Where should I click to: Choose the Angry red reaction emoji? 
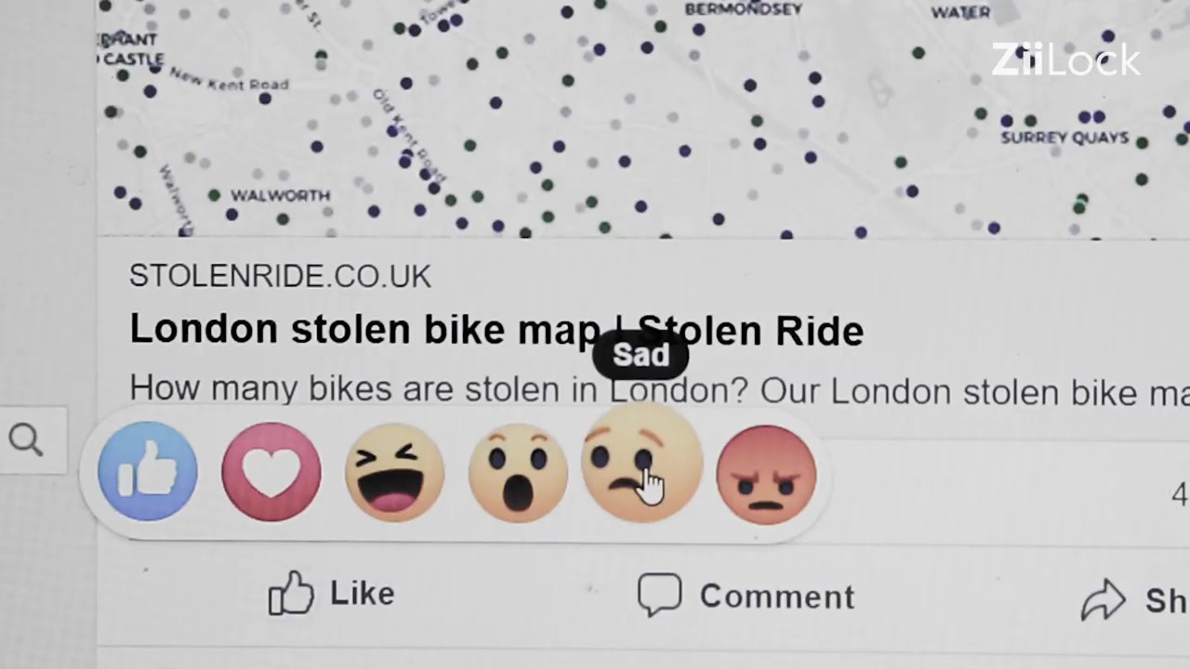766,474
